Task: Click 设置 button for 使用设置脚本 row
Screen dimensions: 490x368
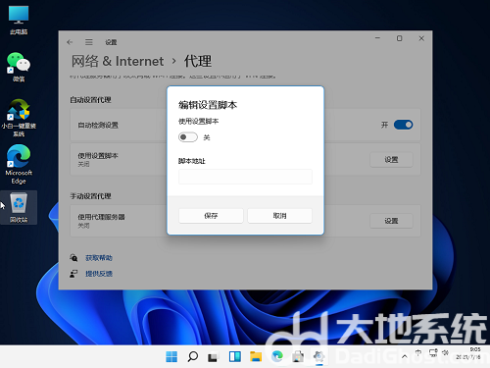Action: [391, 160]
